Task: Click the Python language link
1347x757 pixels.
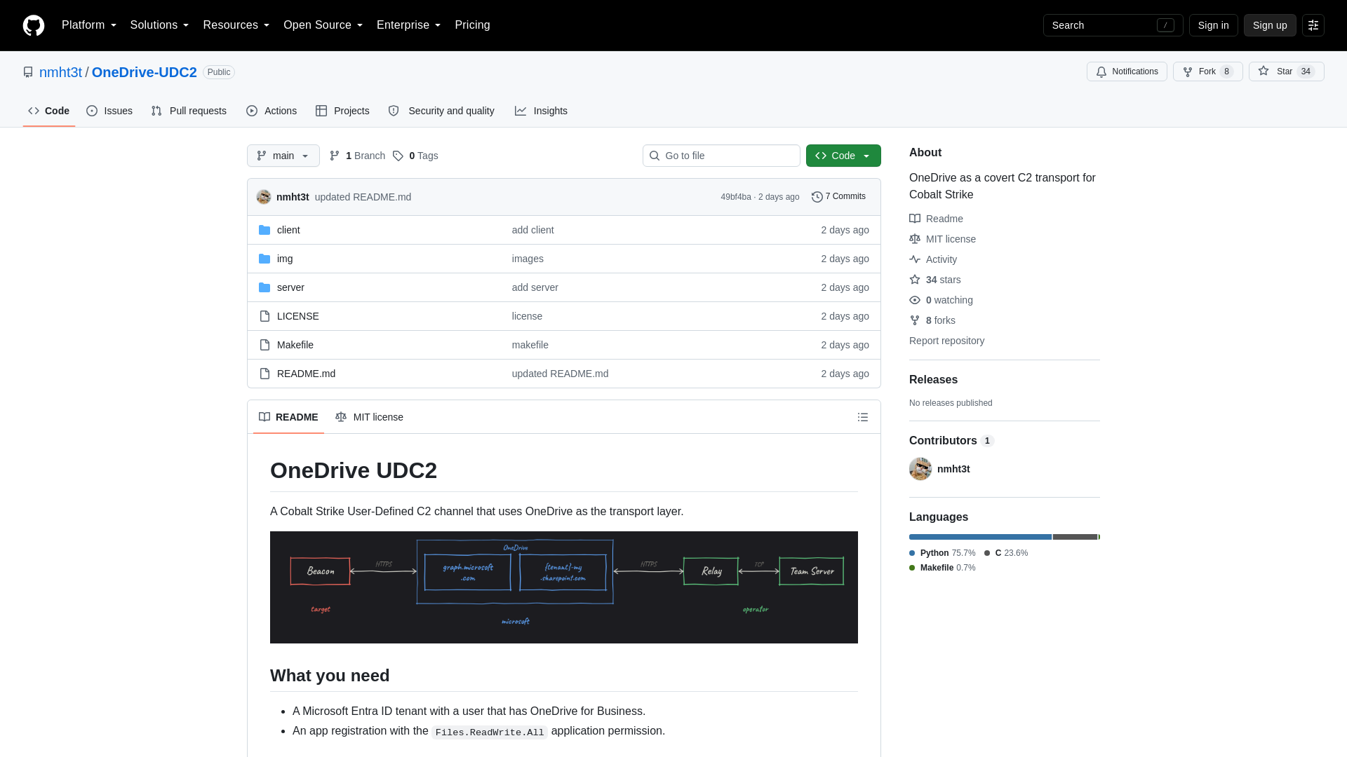Action: (x=942, y=553)
